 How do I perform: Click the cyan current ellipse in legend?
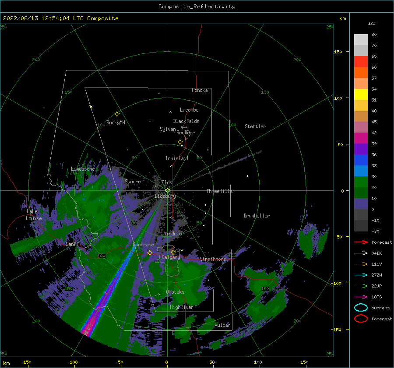point(361,308)
